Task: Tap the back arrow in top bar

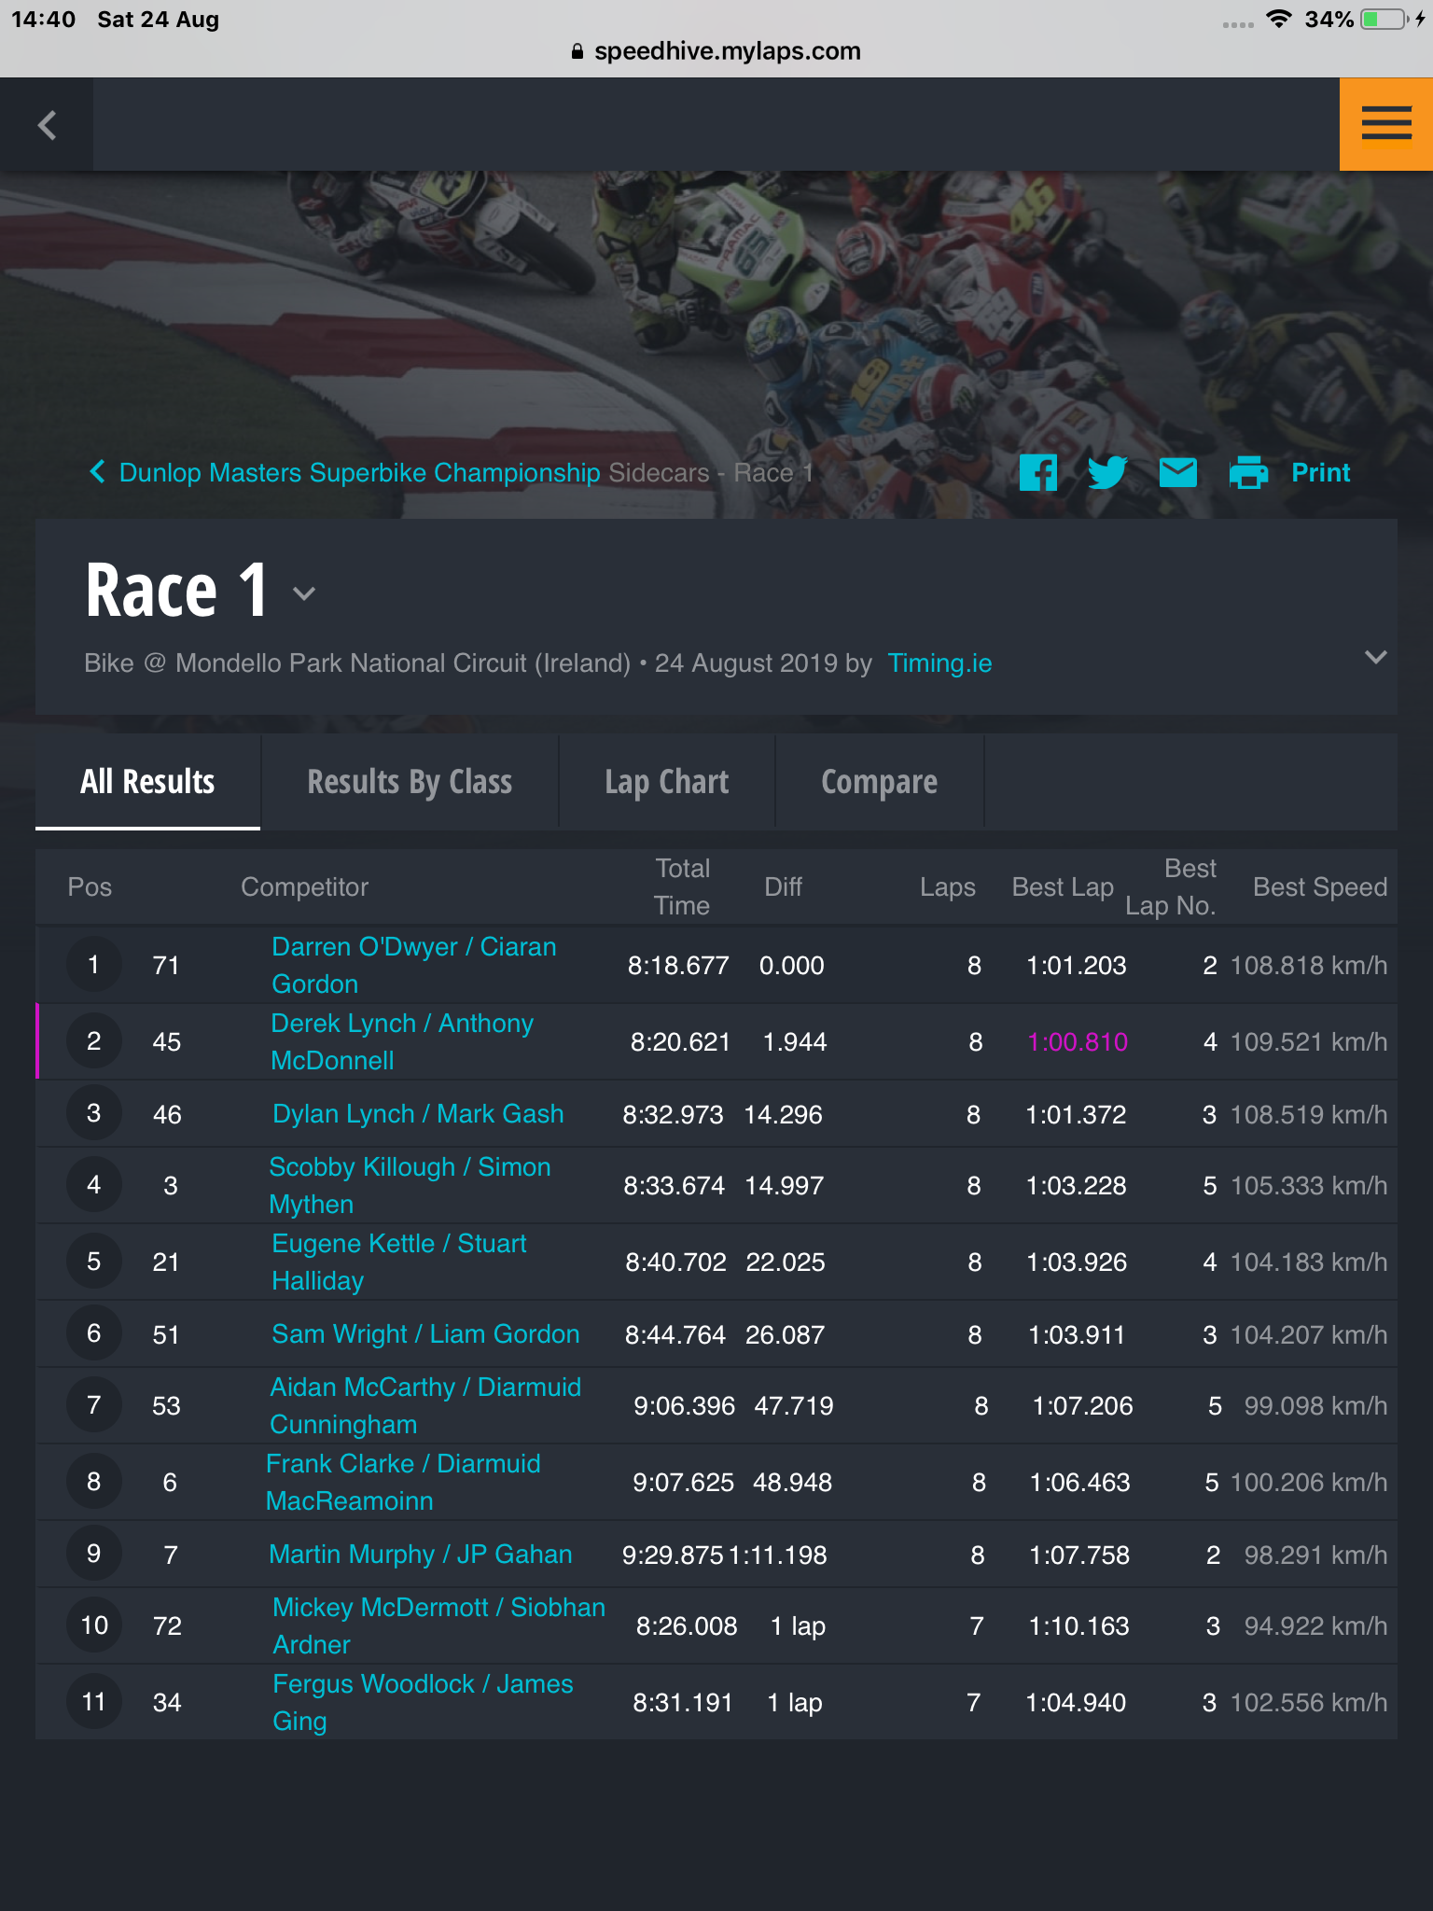Action: (x=47, y=124)
